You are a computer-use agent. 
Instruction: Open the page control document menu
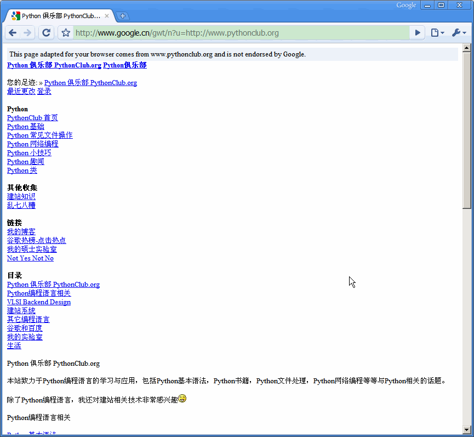437,32
